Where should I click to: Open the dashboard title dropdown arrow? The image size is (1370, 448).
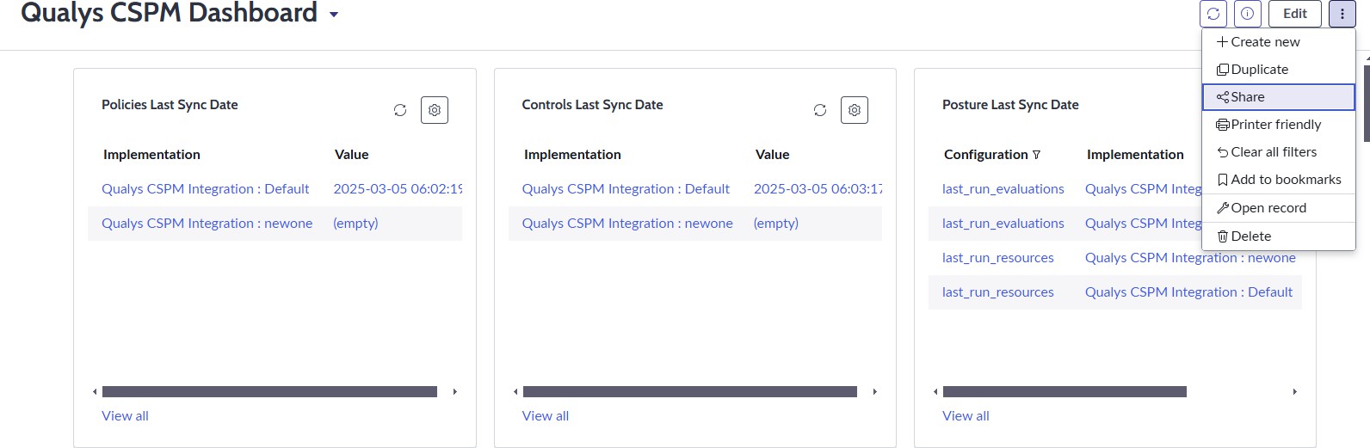[x=334, y=15]
